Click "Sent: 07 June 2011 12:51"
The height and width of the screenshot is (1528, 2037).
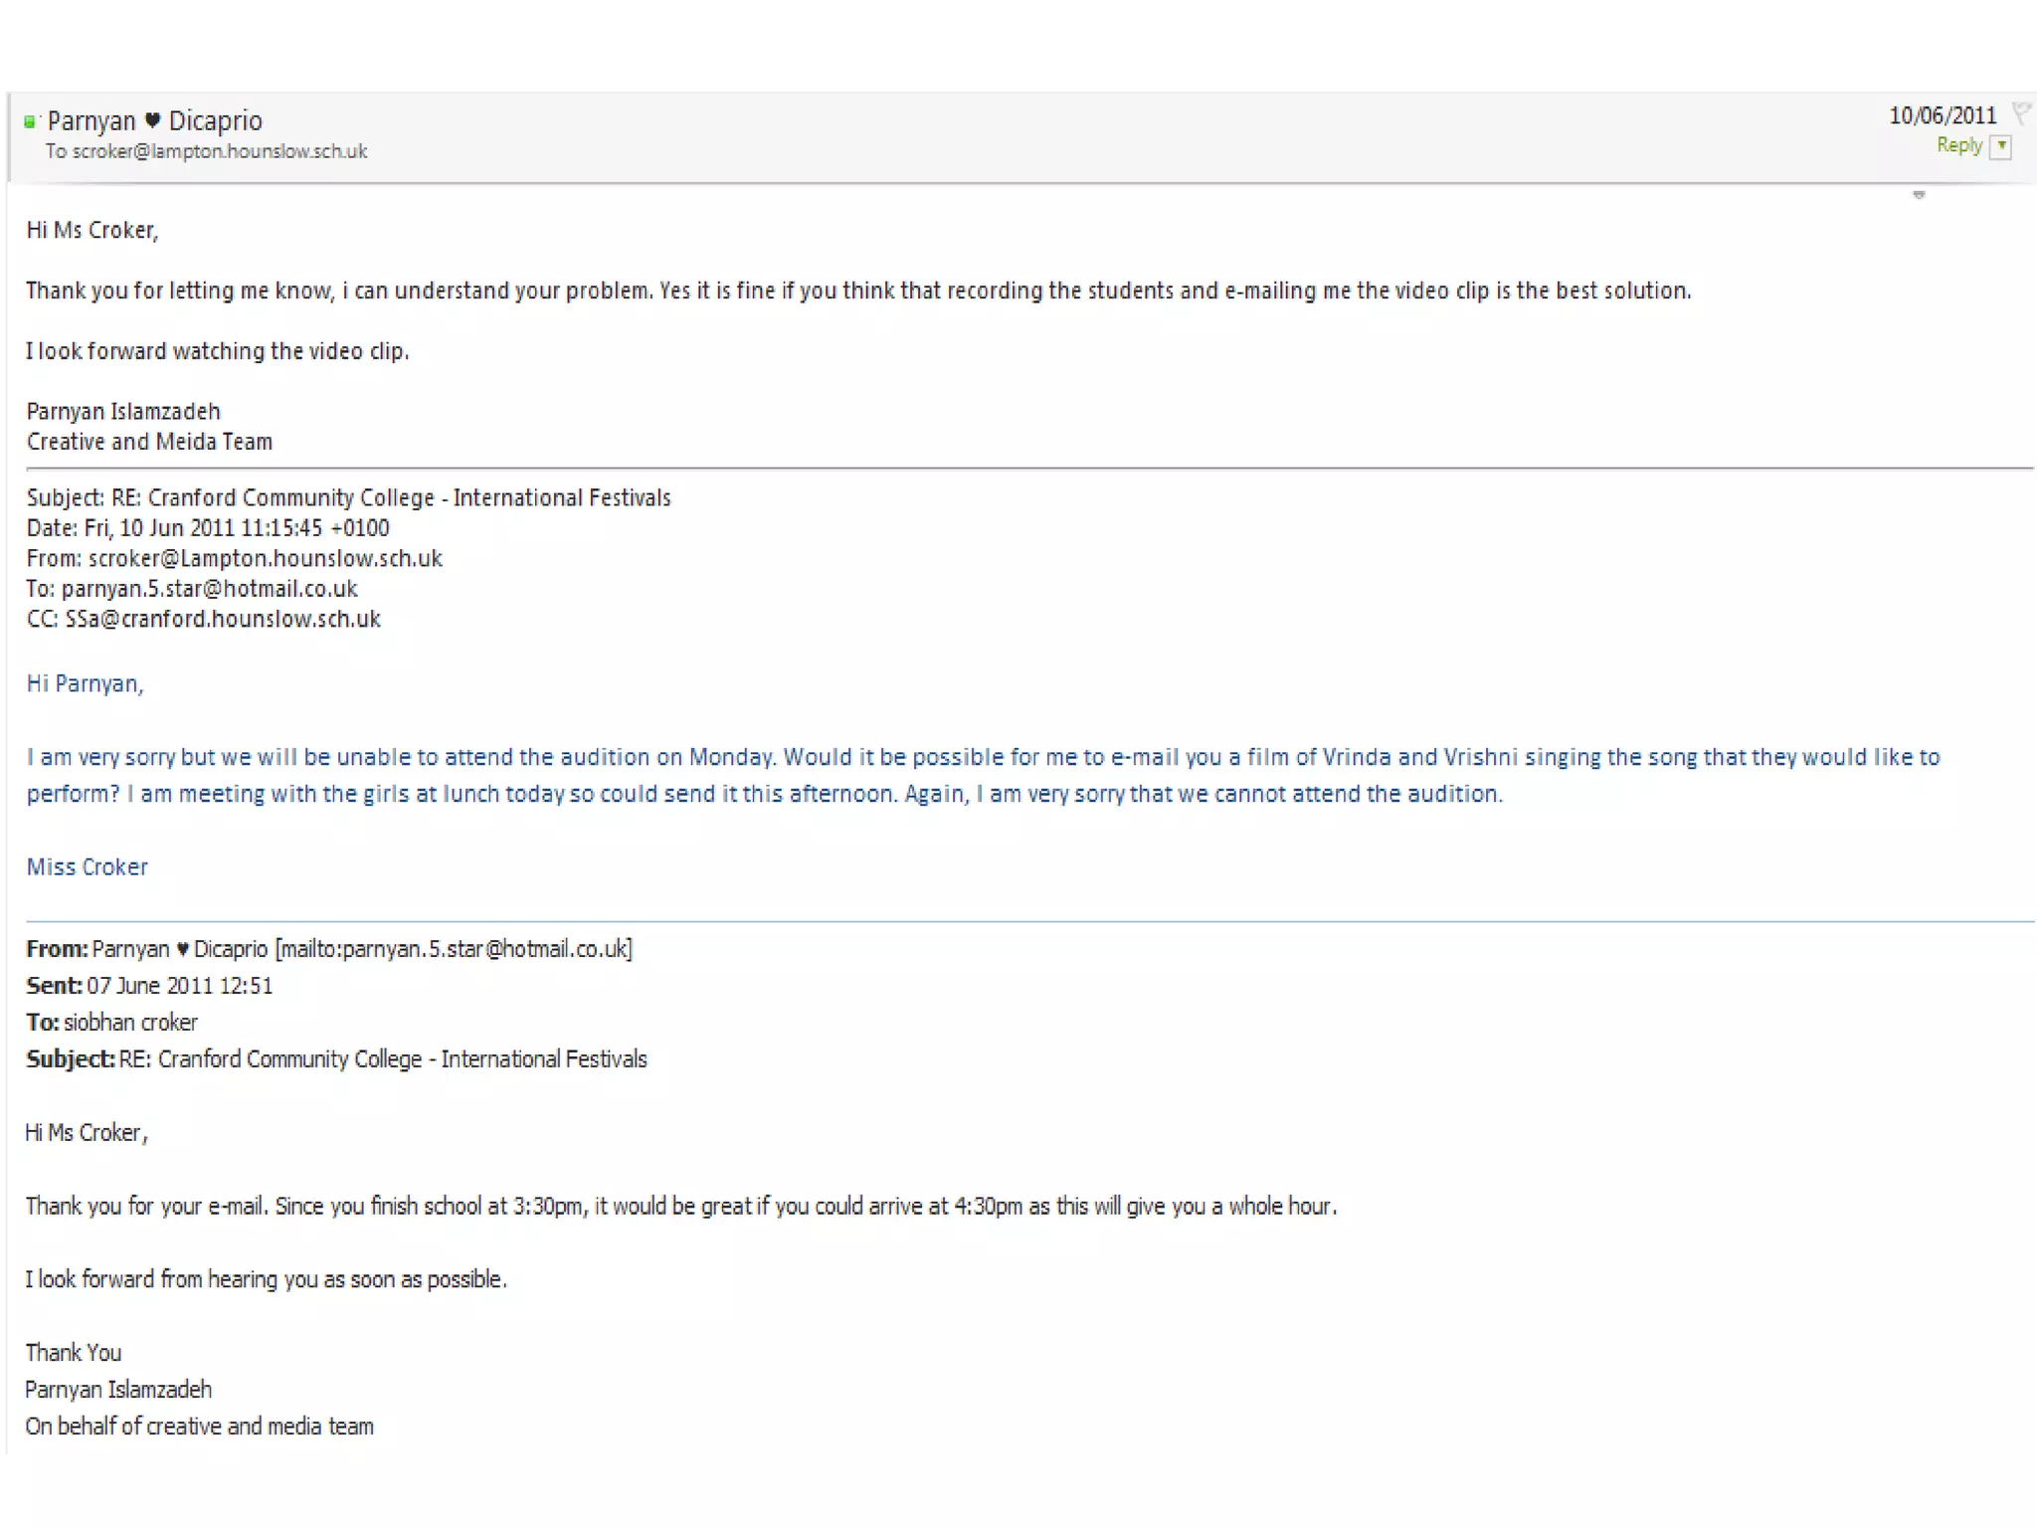[149, 986]
